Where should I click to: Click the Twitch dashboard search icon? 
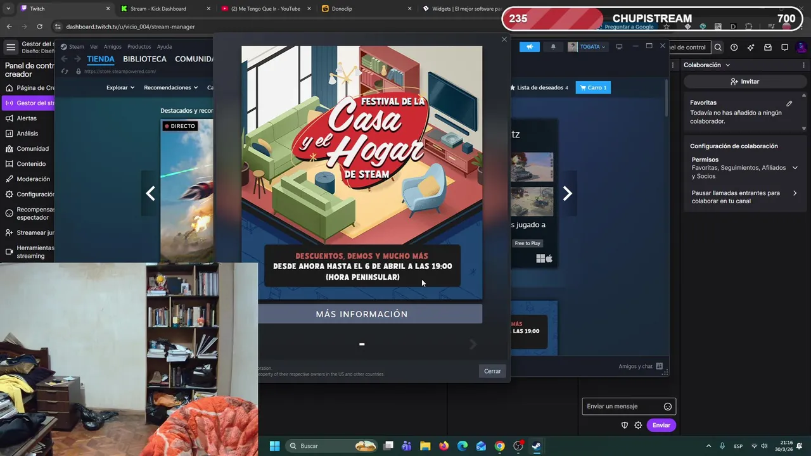(718, 47)
